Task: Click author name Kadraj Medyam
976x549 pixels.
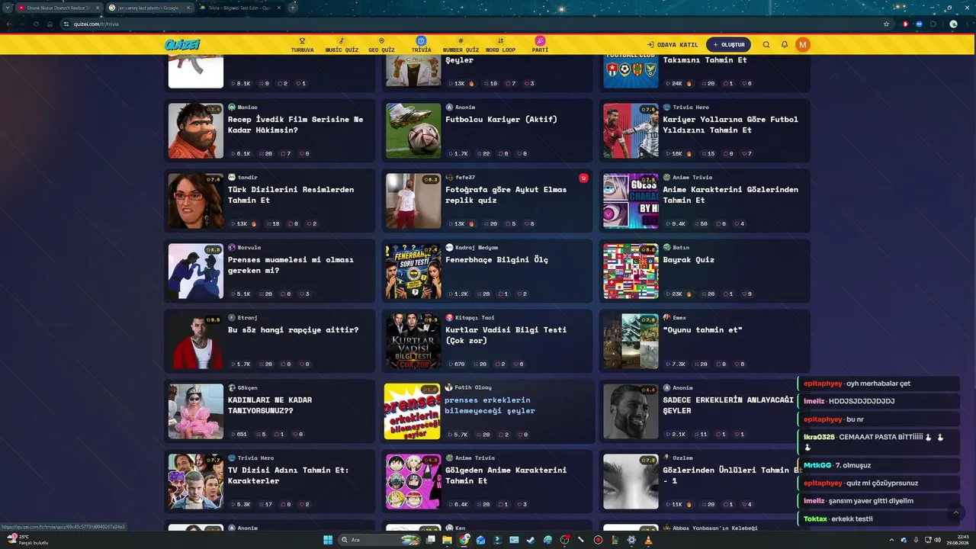Action: coord(477,247)
